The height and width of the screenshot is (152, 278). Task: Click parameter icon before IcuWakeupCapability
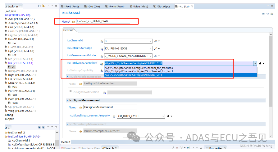102,71
